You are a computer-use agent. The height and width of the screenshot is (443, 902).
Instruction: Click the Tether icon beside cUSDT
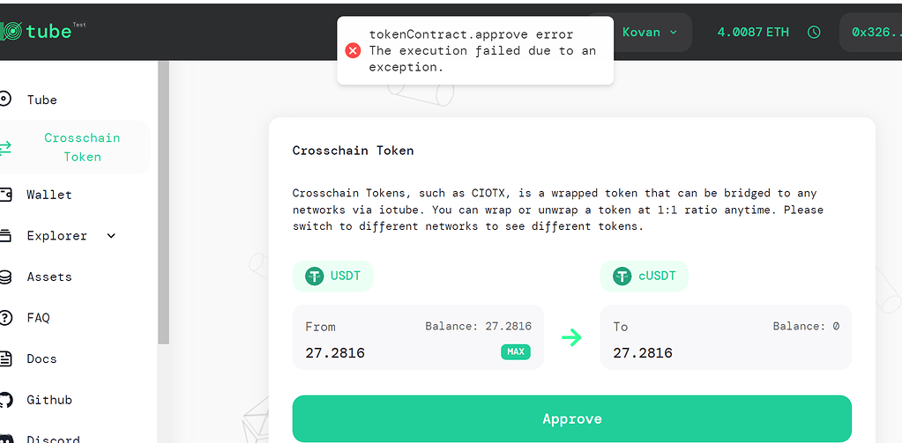622,277
